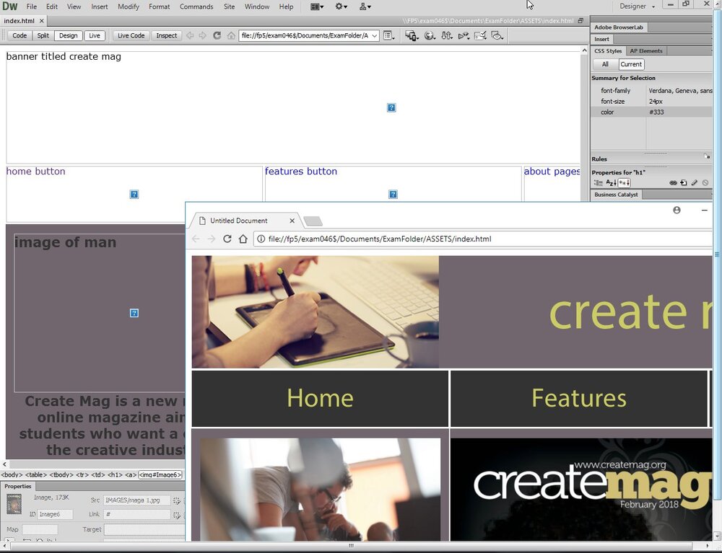This screenshot has height=553, width=722.
Task: Click the Chrome site info icon
Action: pyautogui.click(x=261, y=239)
